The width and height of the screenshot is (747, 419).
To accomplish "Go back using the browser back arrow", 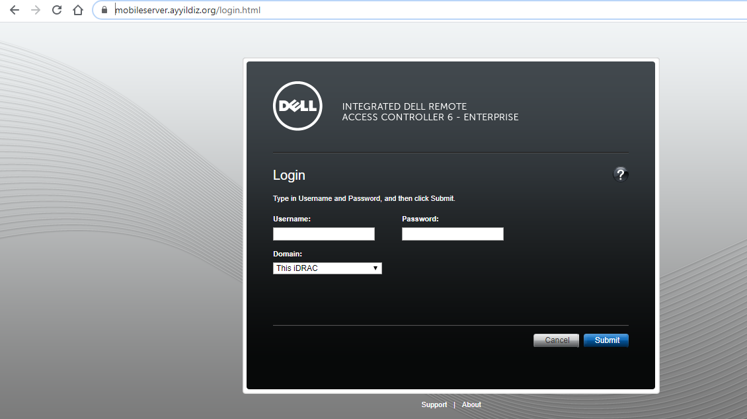I will click(15, 10).
